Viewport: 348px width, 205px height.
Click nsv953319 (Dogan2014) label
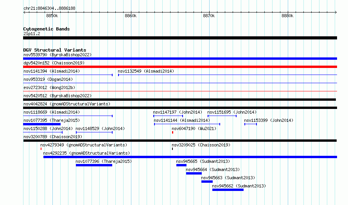[x=48, y=79]
